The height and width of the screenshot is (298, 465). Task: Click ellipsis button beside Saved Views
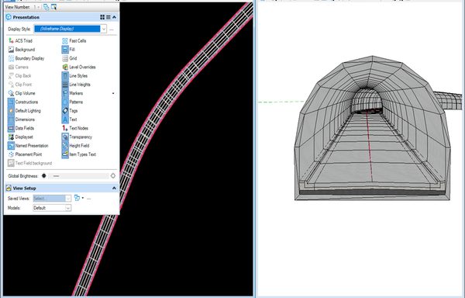[88, 199]
